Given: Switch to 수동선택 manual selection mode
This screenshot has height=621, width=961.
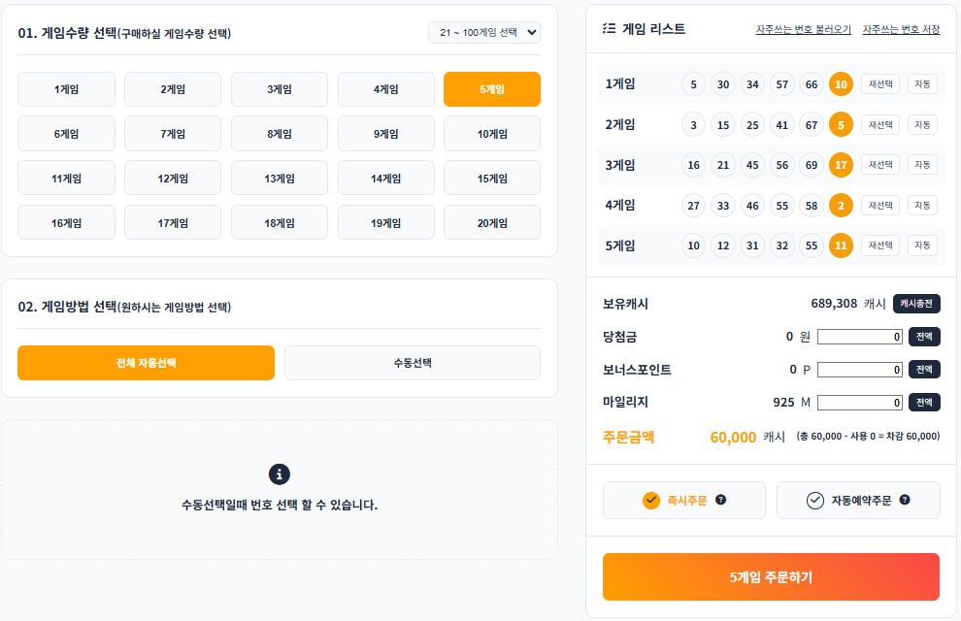Looking at the screenshot, I should click(x=412, y=362).
